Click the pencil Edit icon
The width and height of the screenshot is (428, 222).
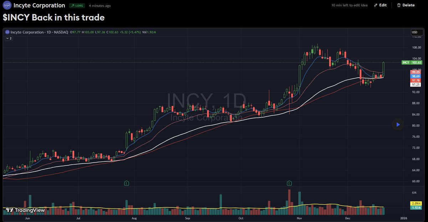[376, 5]
